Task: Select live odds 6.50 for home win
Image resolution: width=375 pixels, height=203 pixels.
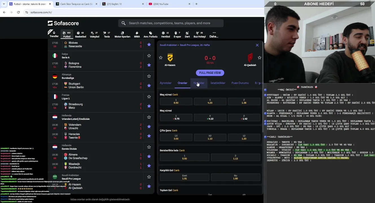Action: (x=176, y=101)
